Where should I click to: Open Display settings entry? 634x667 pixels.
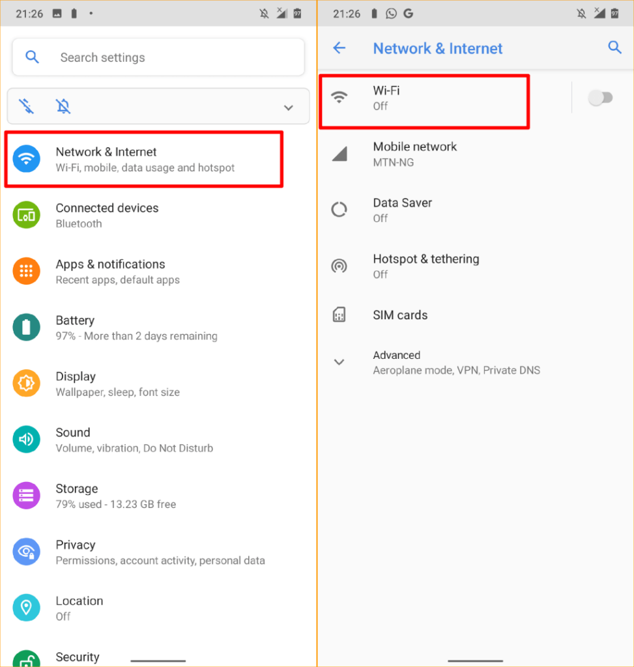[158, 384]
